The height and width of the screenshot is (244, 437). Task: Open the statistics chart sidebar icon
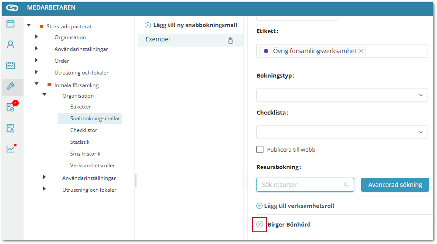[10, 149]
